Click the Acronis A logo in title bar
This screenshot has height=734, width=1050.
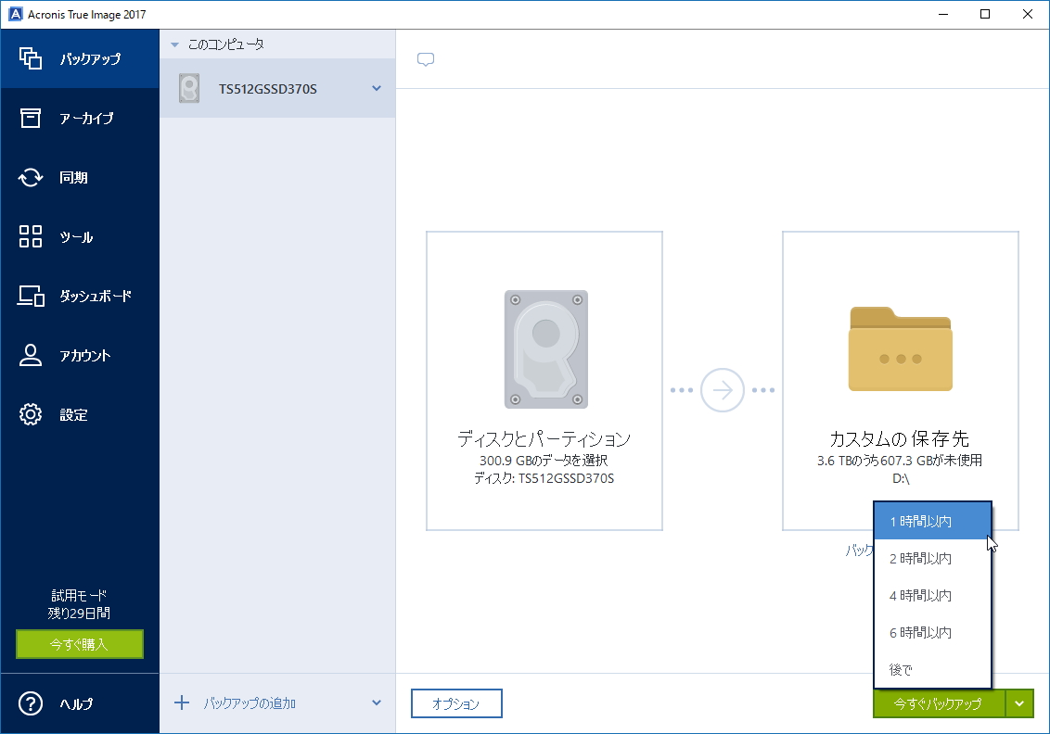[15, 14]
